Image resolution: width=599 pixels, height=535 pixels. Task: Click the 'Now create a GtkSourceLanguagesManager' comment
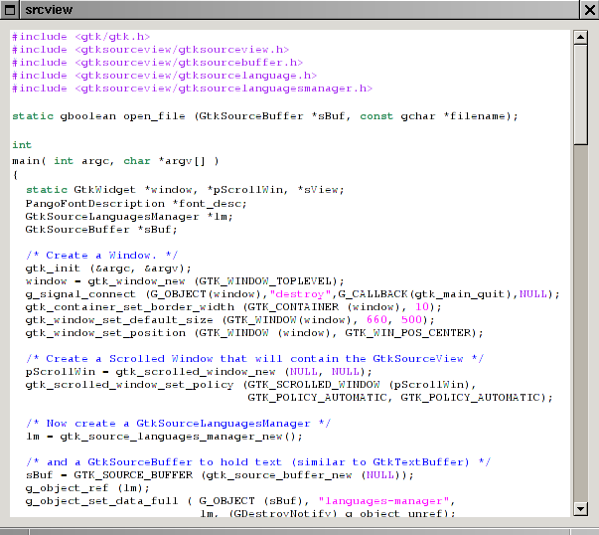[x=178, y=424]
